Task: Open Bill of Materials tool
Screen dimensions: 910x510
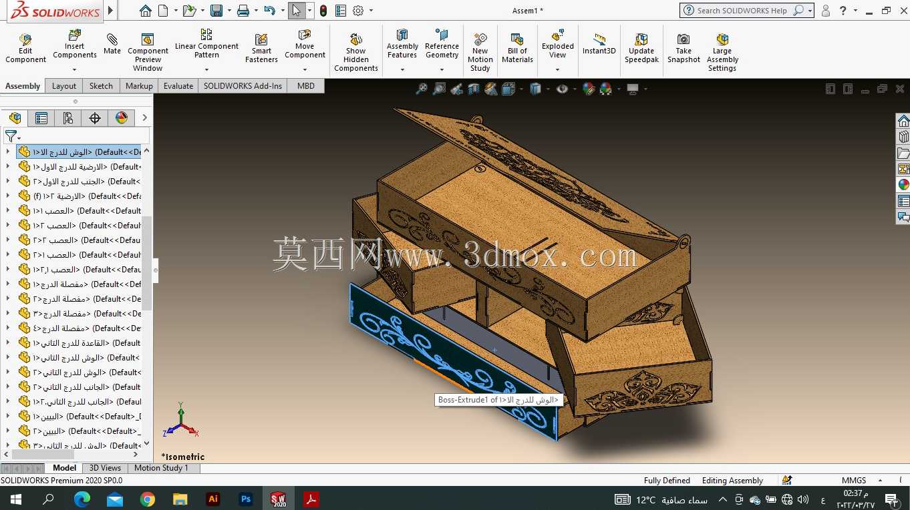Action: 517,48
